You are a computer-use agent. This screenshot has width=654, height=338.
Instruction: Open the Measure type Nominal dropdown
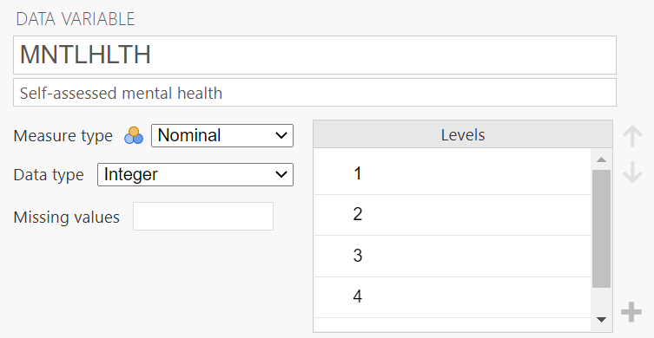click(222, 136)
